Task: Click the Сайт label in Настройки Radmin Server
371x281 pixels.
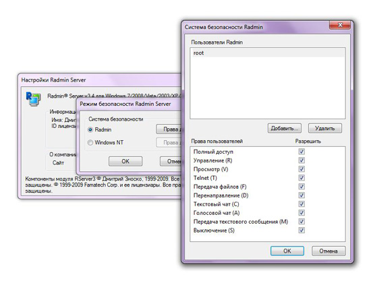Action: pos(58,163)
